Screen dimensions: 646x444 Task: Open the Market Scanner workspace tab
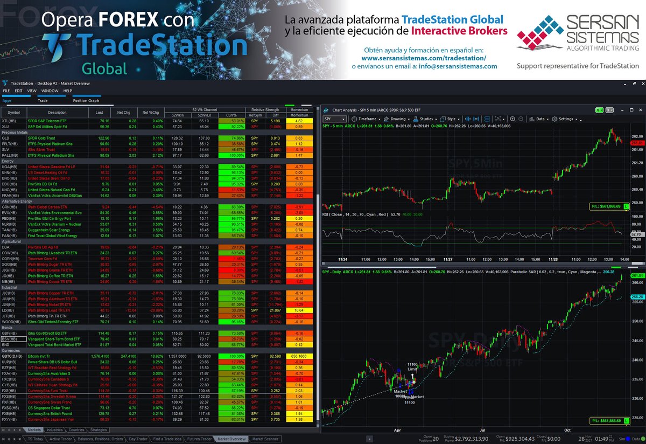(265, 439)
